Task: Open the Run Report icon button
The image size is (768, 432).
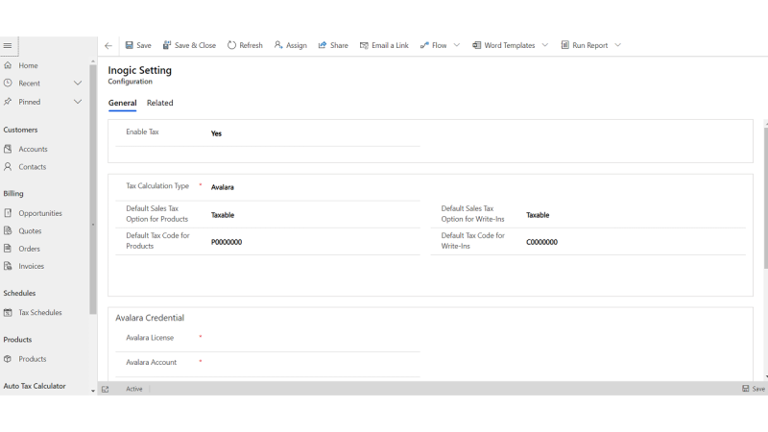Action: [565, 45]
